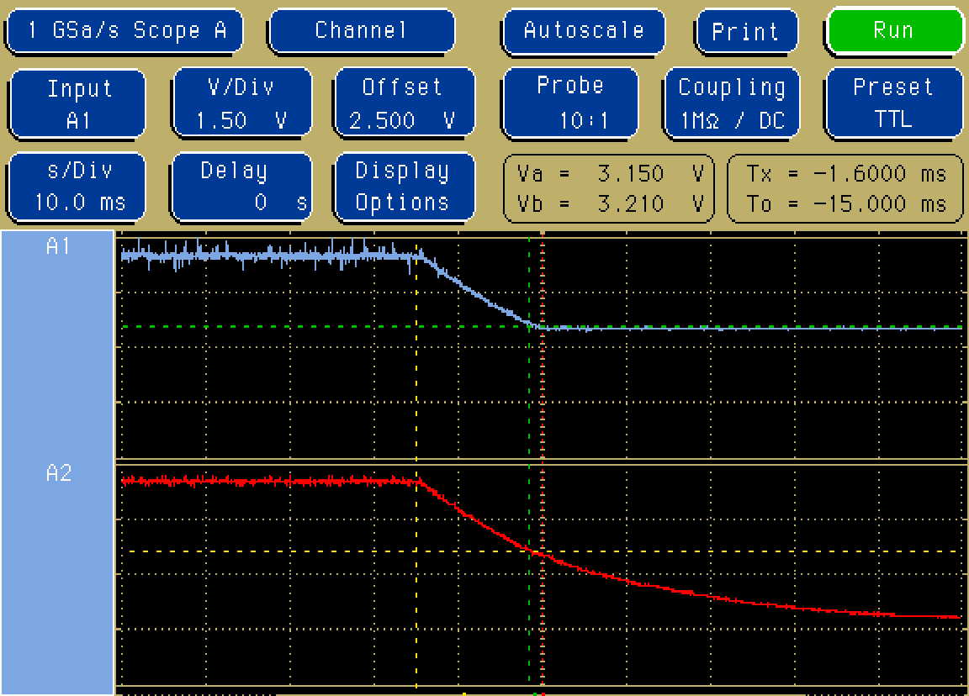Screen dimensions: 969x696
Task: Change Coupling 1MΩ / DC setting
Action: pyautogui.click(x=731, y=103)
